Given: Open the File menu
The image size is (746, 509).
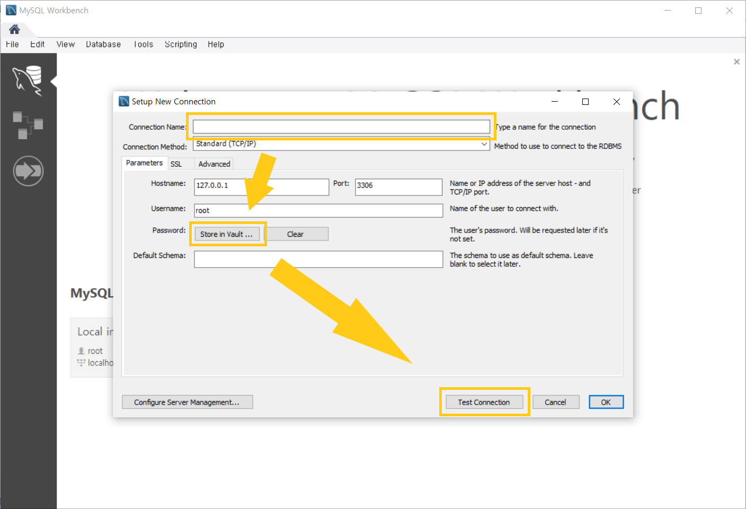Looking at the screenshot, I should (x=12, y=44).
